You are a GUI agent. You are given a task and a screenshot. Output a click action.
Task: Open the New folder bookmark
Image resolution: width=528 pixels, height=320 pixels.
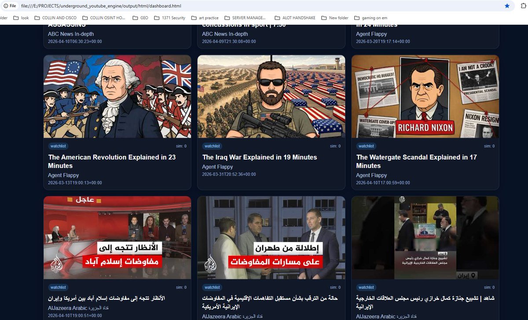coord(334,18)
